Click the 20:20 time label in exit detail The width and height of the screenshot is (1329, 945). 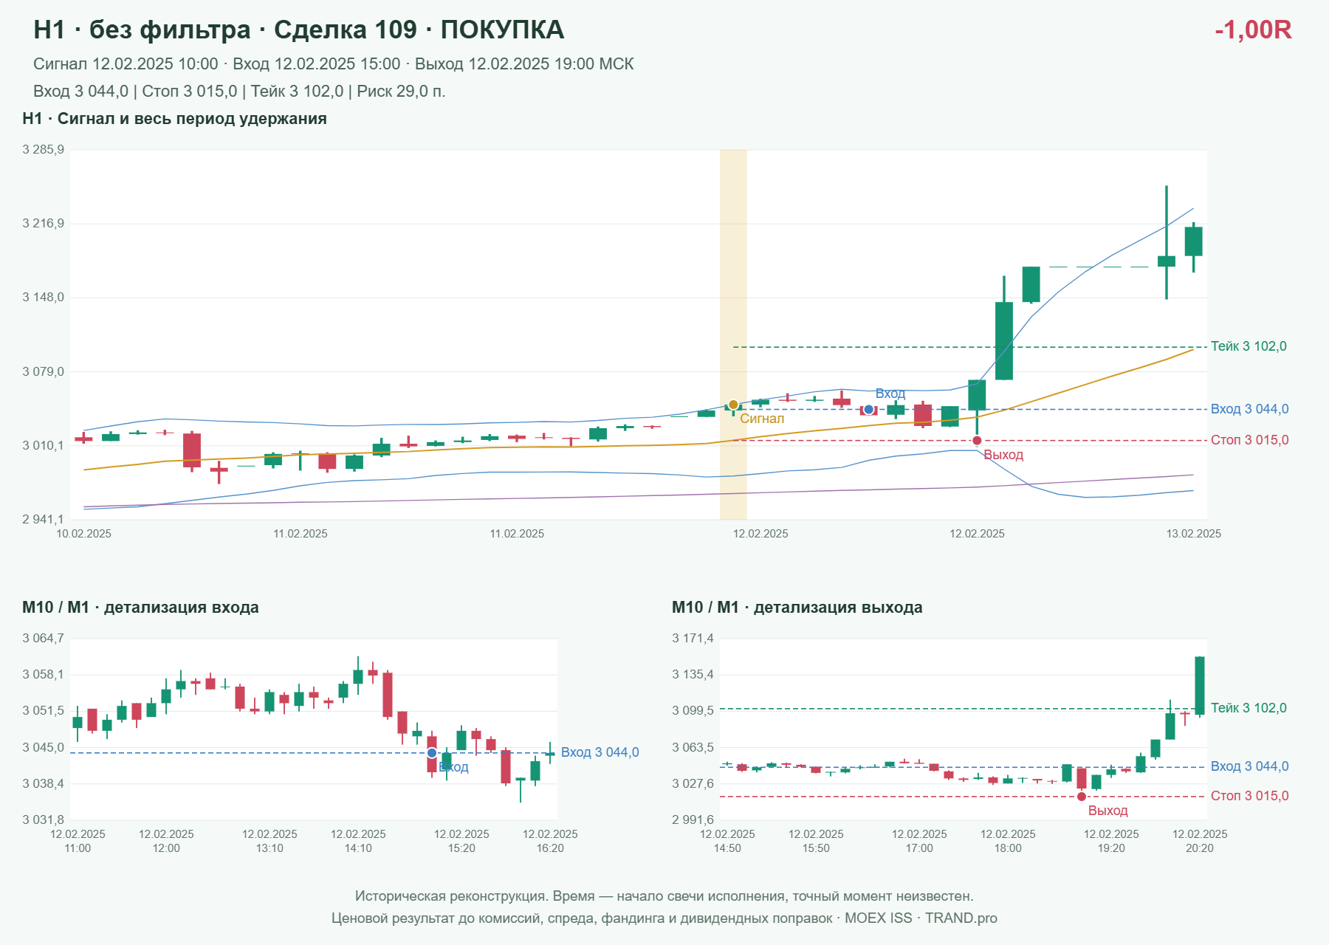pos(1200,848)
